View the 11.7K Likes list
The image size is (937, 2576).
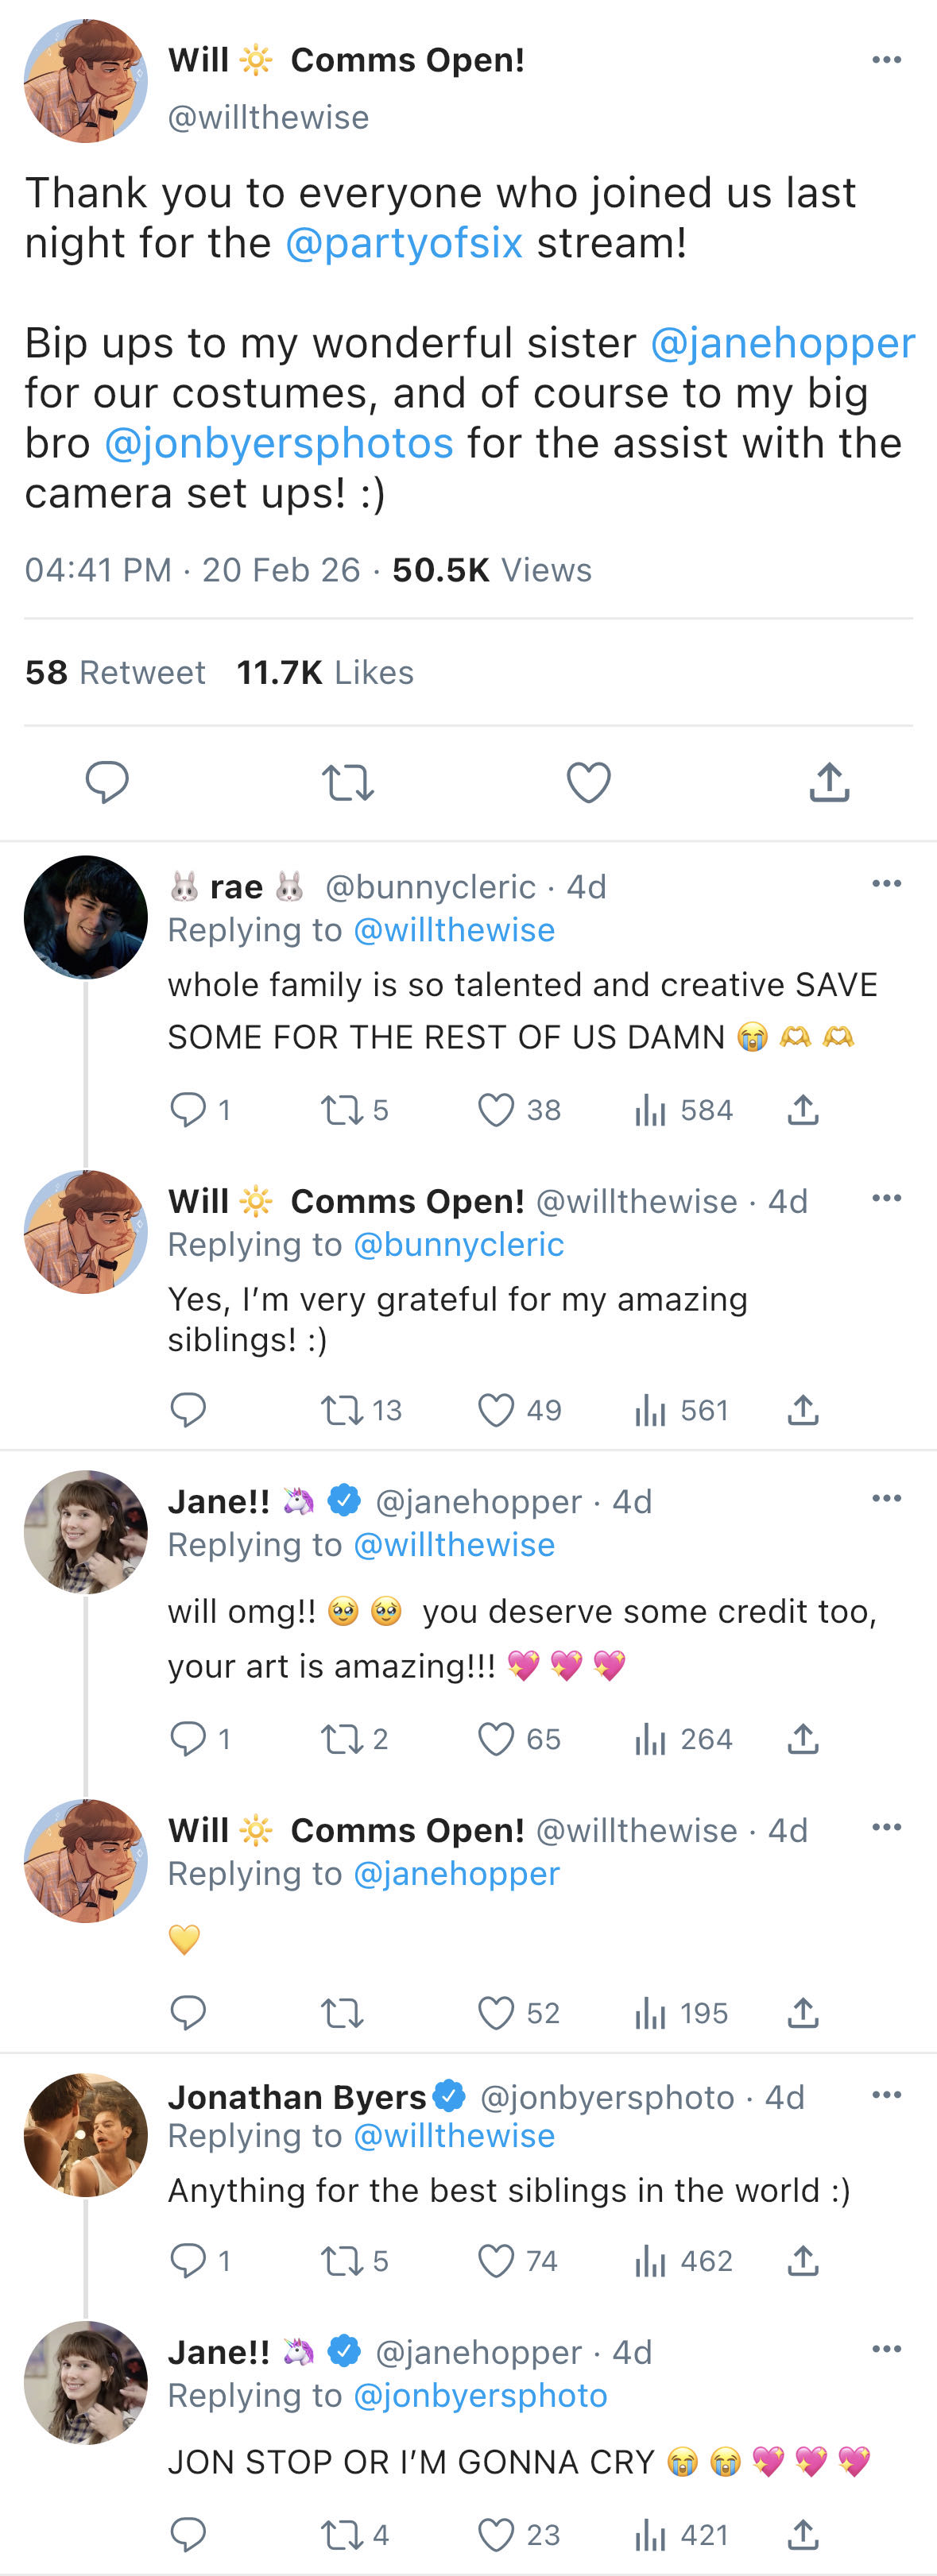click(324, 672)
